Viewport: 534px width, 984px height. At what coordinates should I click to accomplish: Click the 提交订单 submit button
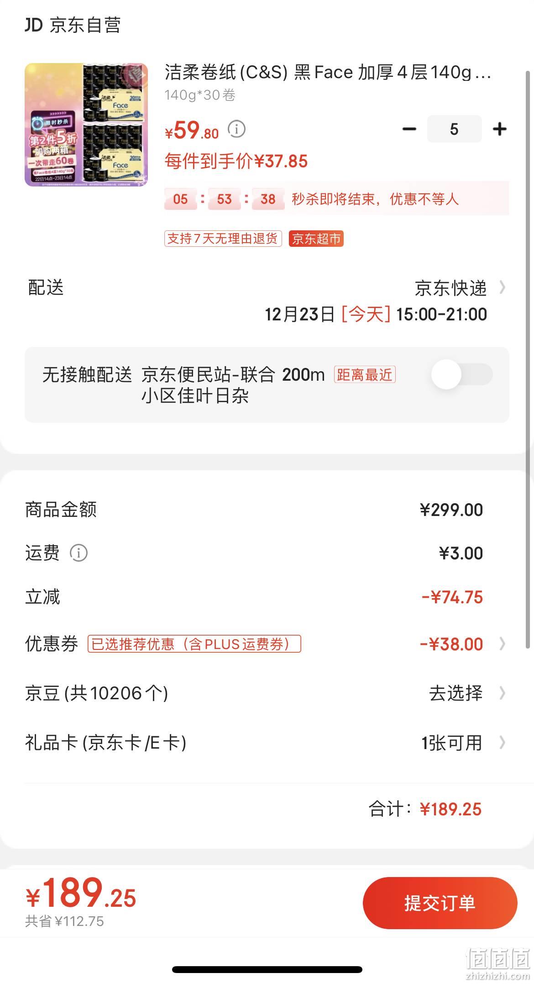440,903
